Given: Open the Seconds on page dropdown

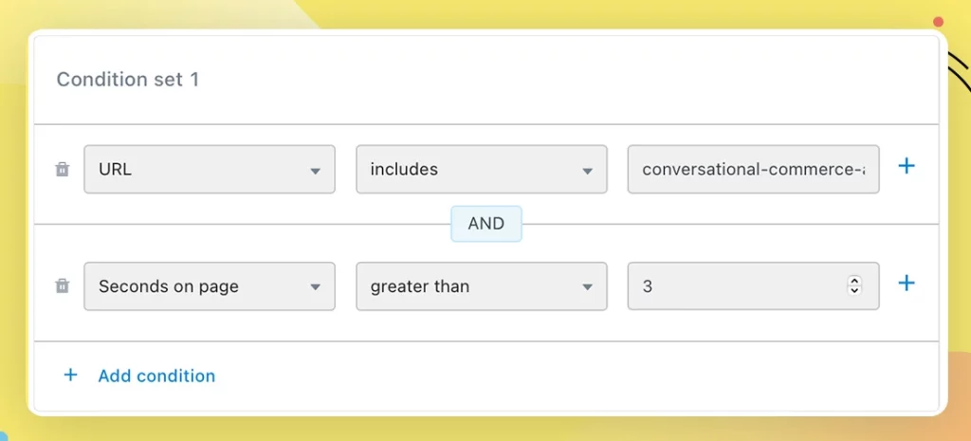Looking at the screenshot, I should [x=210, y=285].
